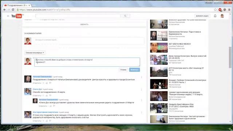The height and width of the screenshot is (131, 233).
Task: Like the comment by Наталья Емельянова about Поздравление
Action: pyautogui.click(x=47, y=83)
